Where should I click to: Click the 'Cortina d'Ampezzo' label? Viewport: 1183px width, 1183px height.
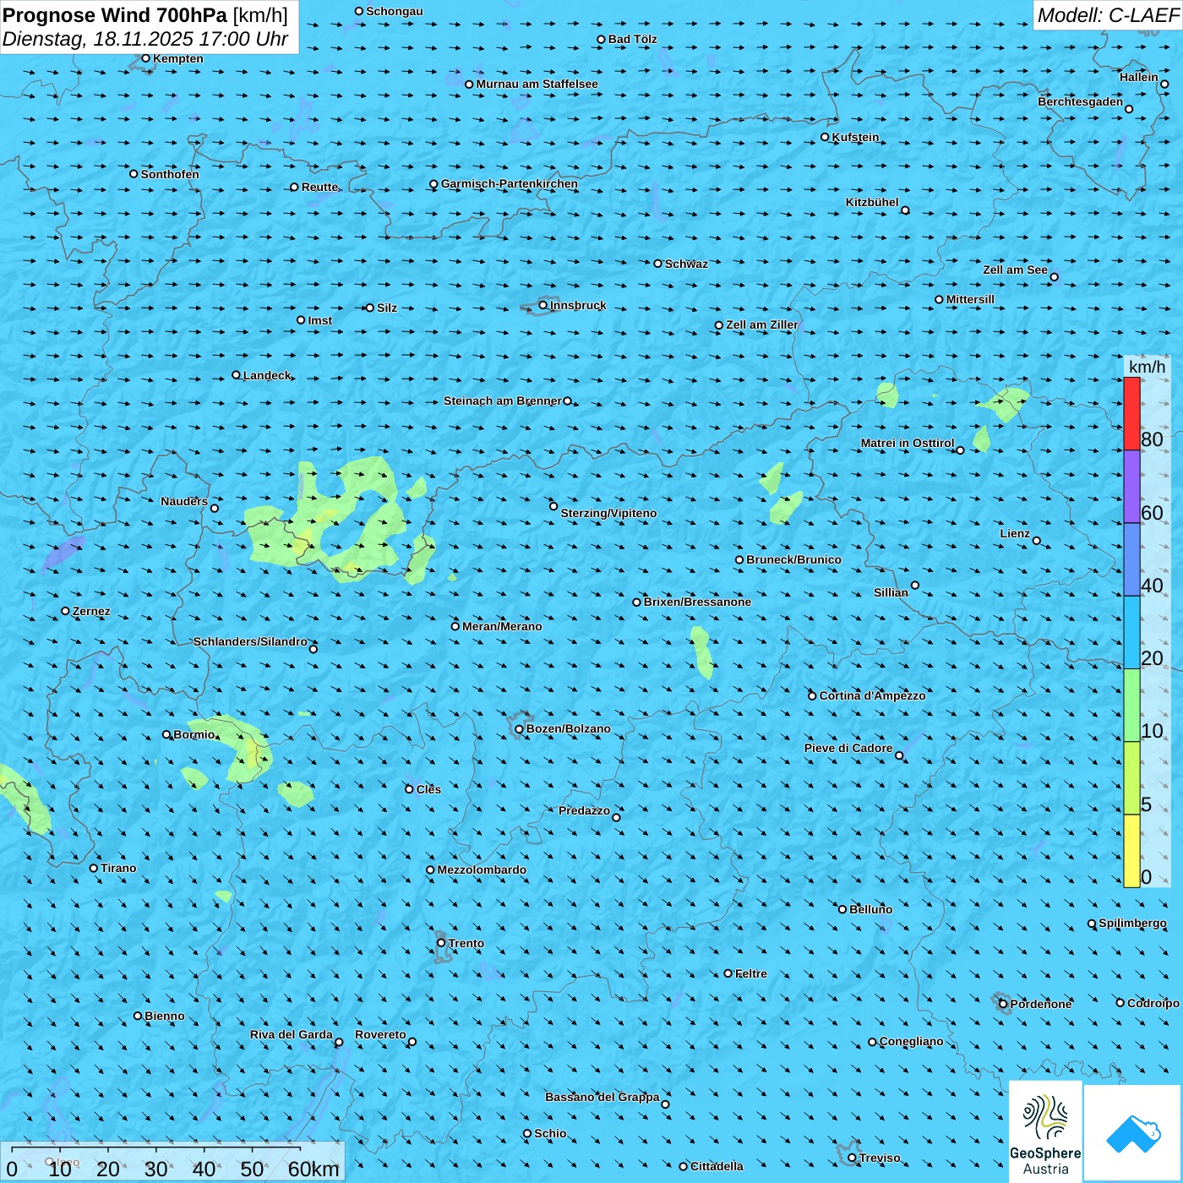point(872,695)
